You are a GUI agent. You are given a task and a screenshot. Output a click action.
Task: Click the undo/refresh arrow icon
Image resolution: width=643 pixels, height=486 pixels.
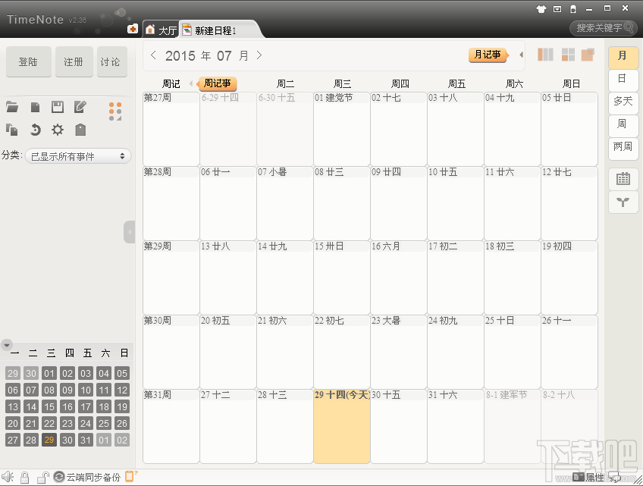(x=36, y=130)
